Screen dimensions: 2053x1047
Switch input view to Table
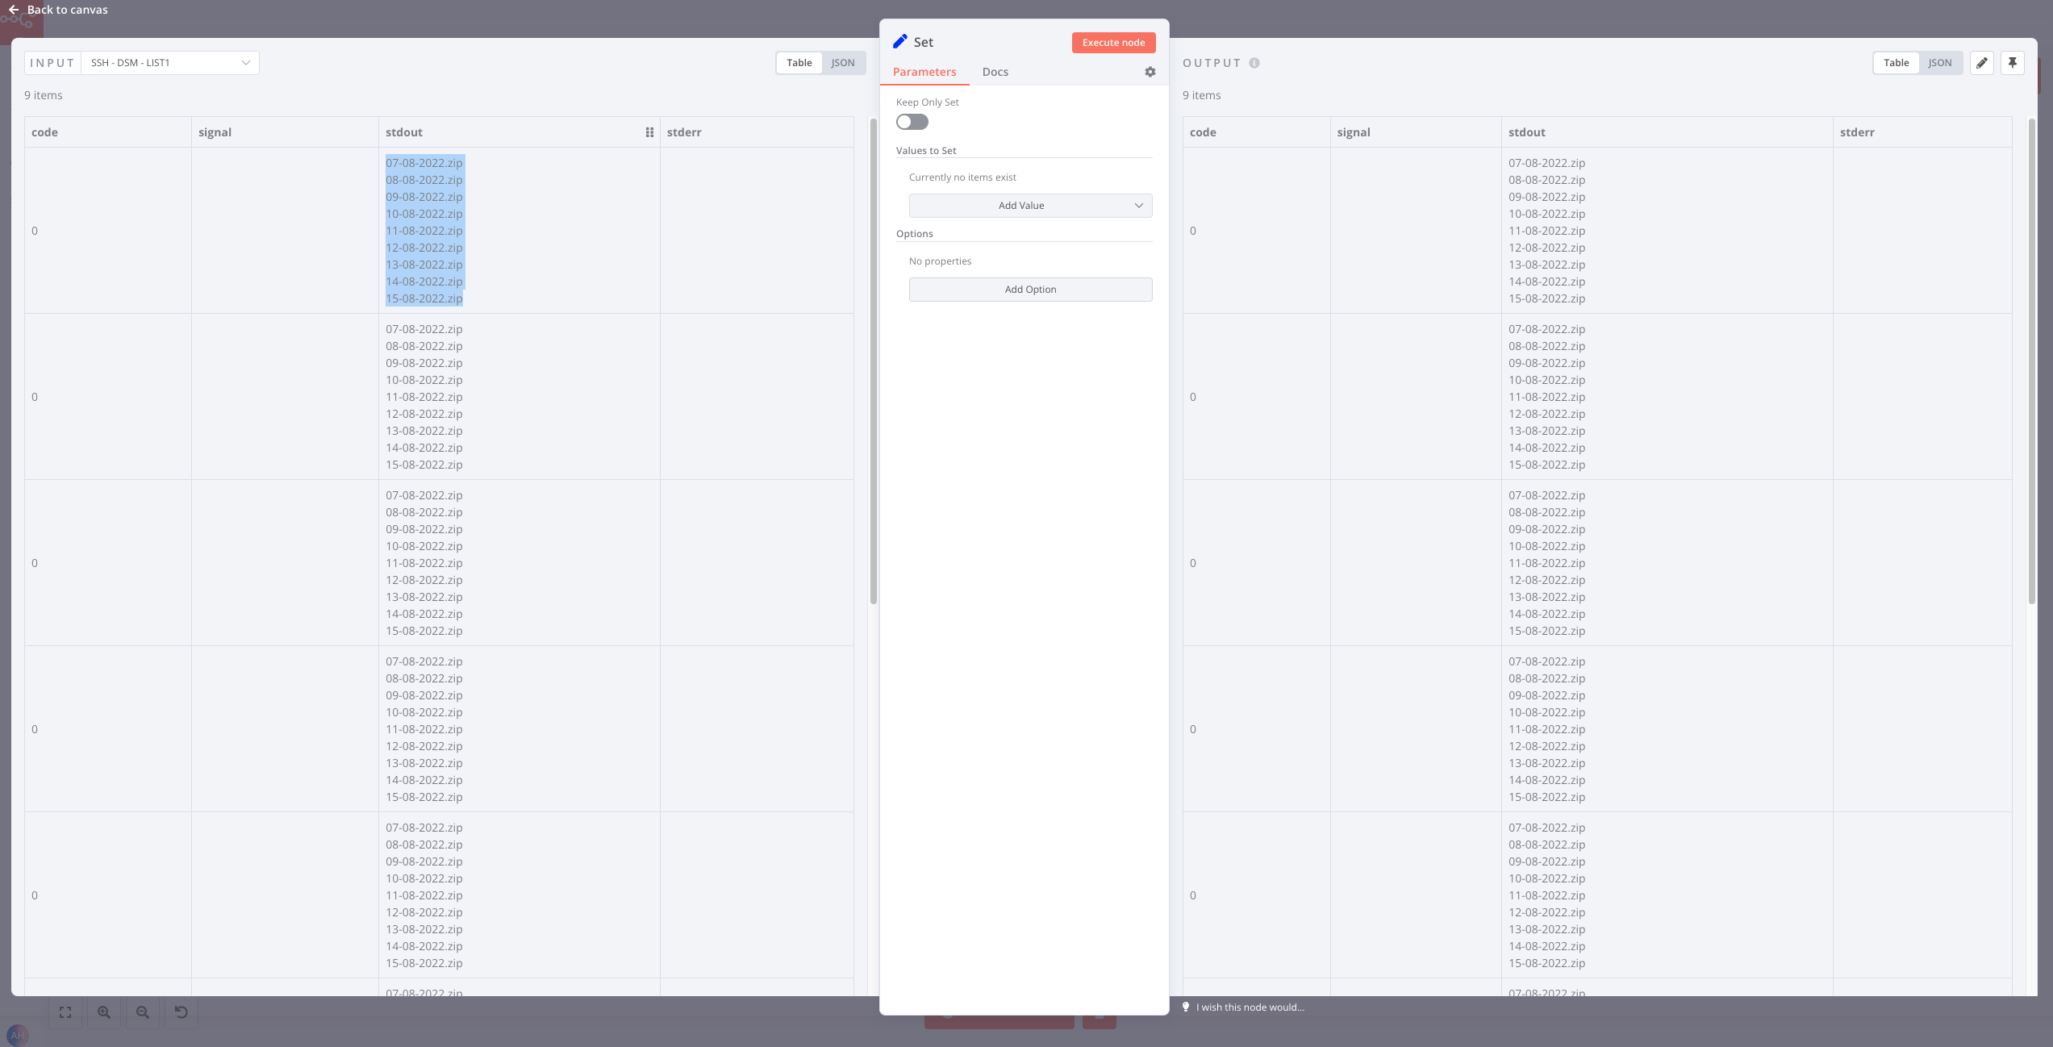799,63
